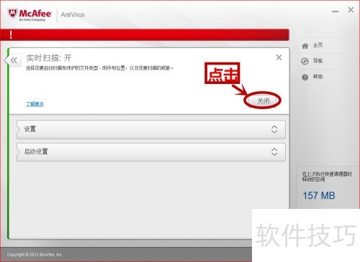Click the chevrons on the 设置 row
Viewport: 360px width, 262px height.
[x=274, y=129]
